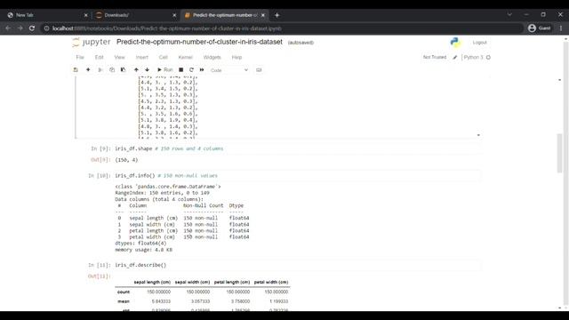569x320 pixels.
Task: Select the iris_df.info() code cell
Action: click(x=298, y=176)
